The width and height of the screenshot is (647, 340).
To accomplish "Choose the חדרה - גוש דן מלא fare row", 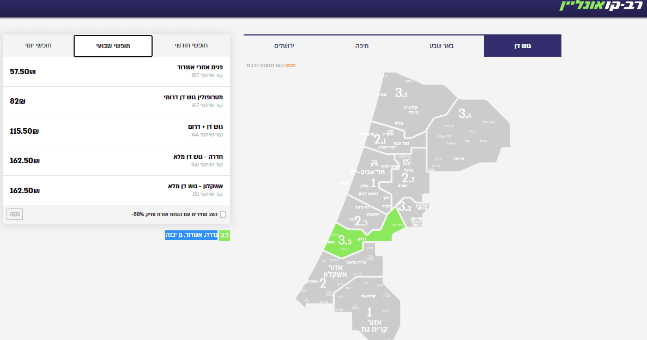I will (x=116, y=160).
